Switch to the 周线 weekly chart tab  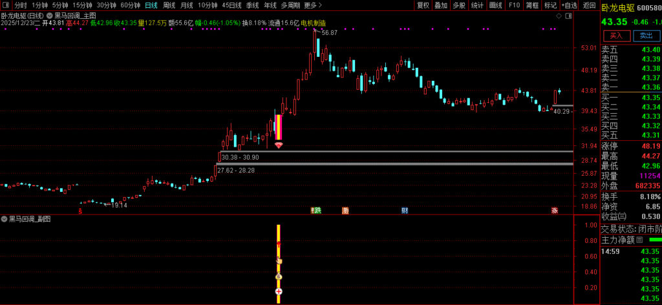169,5
